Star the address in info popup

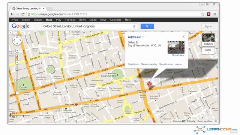[143, 37]
